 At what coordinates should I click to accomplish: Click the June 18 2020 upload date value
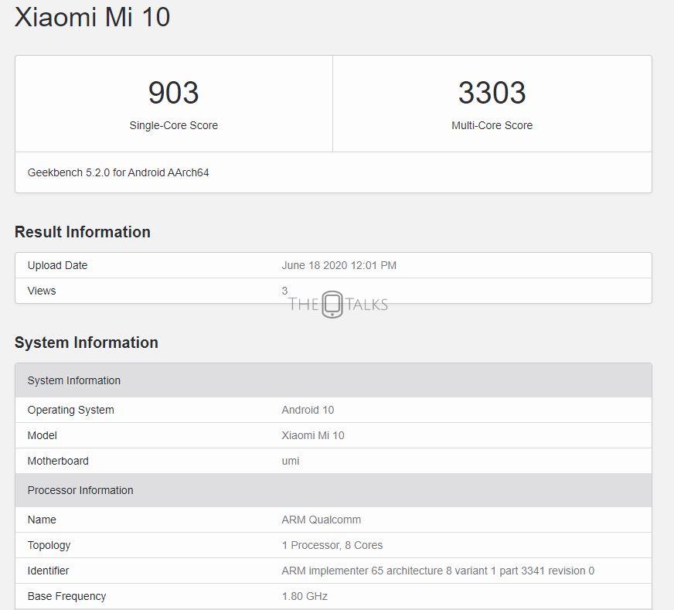coord(339,265)
